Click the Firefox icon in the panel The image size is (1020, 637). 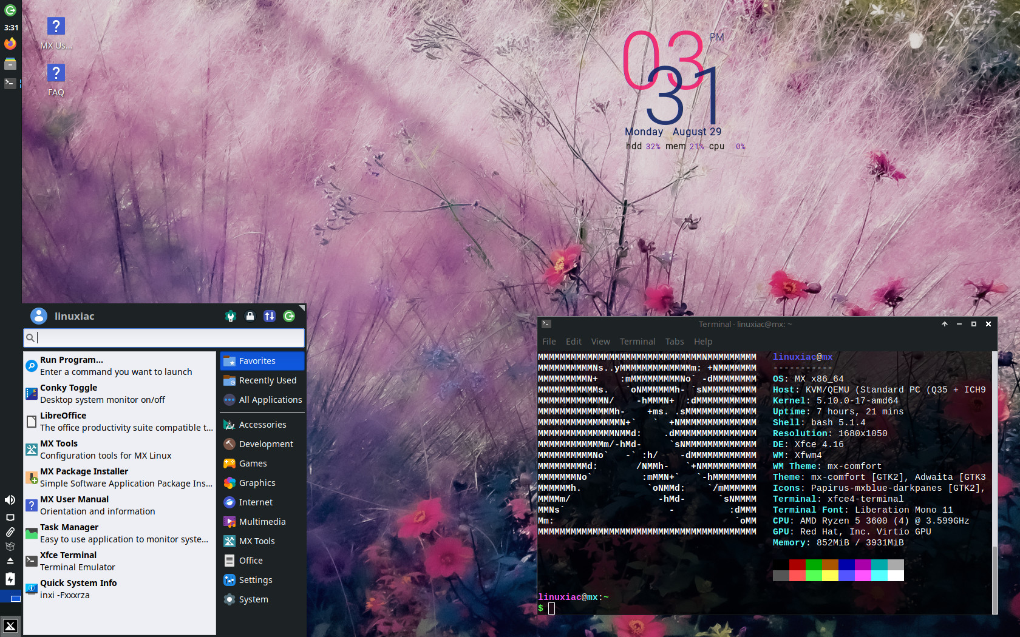[10, 44]
